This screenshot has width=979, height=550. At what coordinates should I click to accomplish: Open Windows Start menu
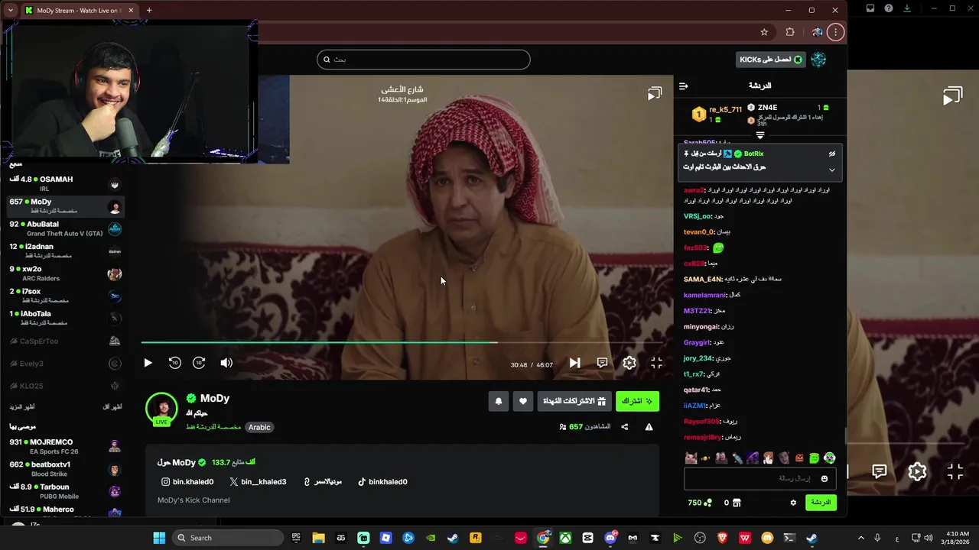(159, 538)
